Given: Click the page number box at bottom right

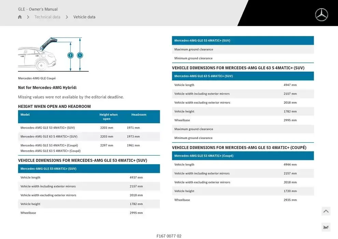Looking at the screenshot, I should click(326, 227).
